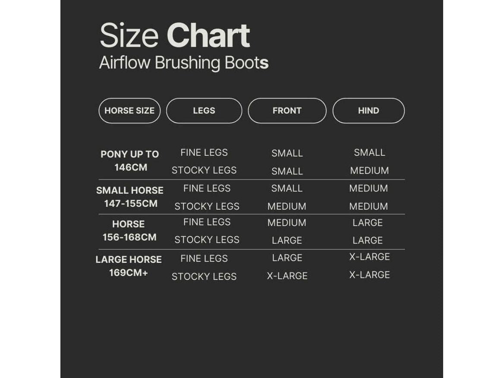This screenshot has width=504, height=378.
Task: Click front X-LARGE for stocky large horse
Action: (x=287, y=276)
